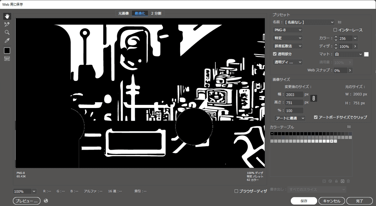Expand the カラー 256 dropdown arrow
Image resolution: width=376 pixels, height=206 pixels.
355,38
